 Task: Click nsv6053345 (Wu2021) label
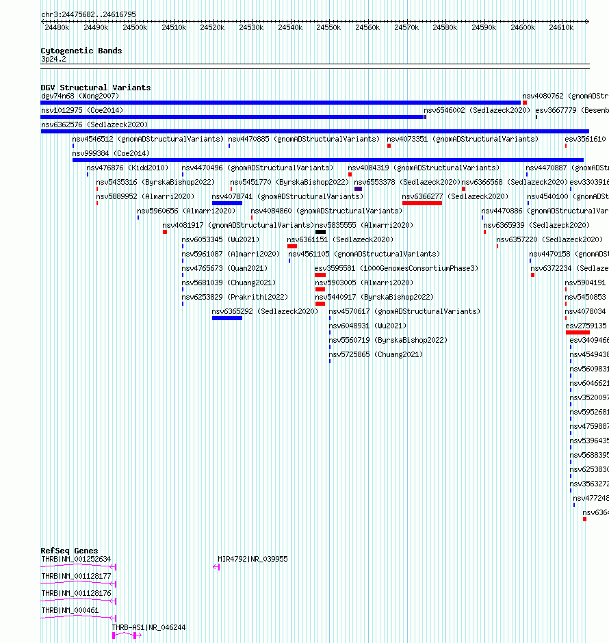coord(220,239)
